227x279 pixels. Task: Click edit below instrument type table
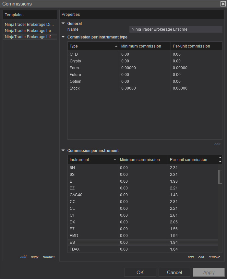click(217, 144)
